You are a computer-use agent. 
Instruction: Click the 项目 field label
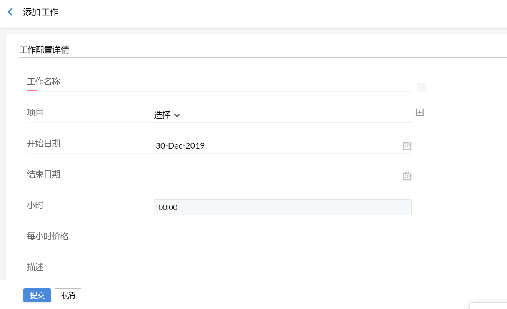(35, 113)
